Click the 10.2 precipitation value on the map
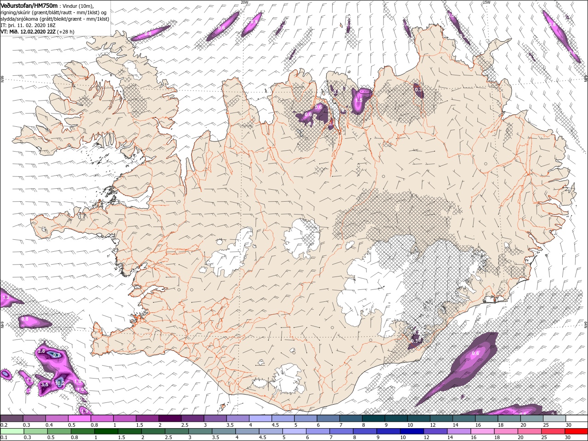 click(60, 383)
